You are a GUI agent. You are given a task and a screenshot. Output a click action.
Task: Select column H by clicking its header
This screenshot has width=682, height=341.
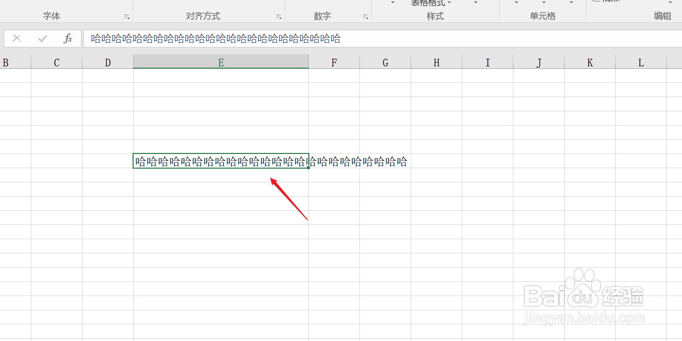pyautogui.click(x=436, y=62)
